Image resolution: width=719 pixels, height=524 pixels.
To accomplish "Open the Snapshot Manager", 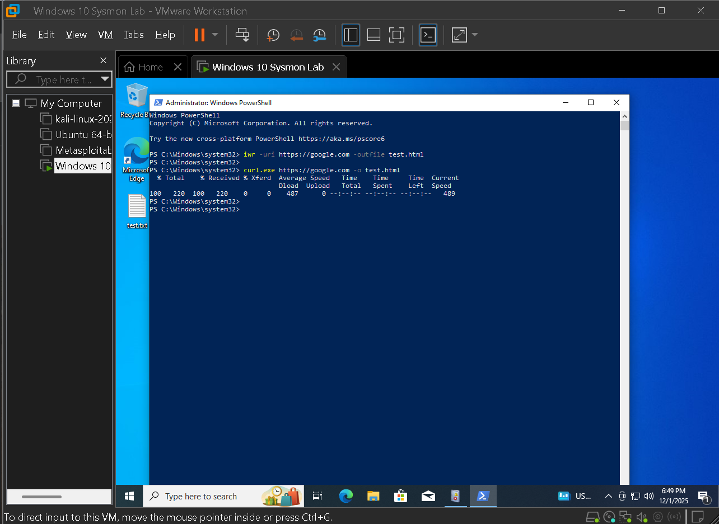I will 319,35.
